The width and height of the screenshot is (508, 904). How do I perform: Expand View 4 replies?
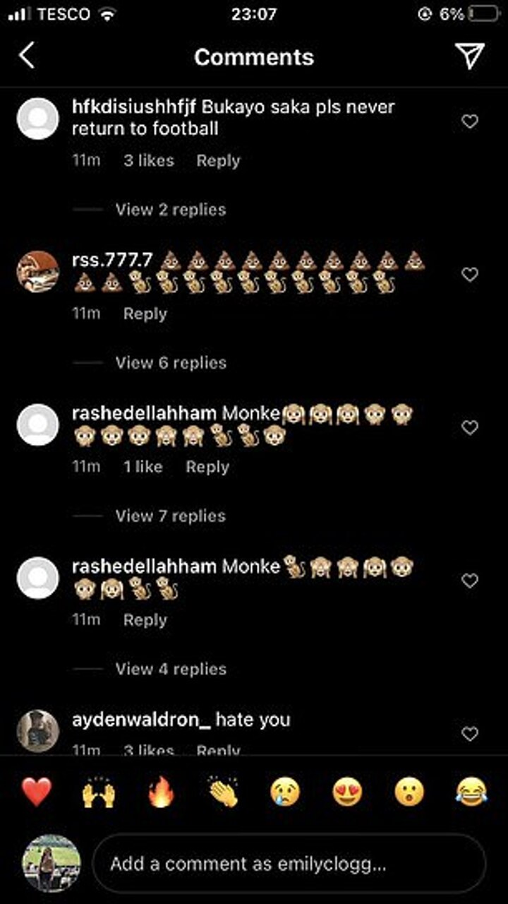point(171,669)
